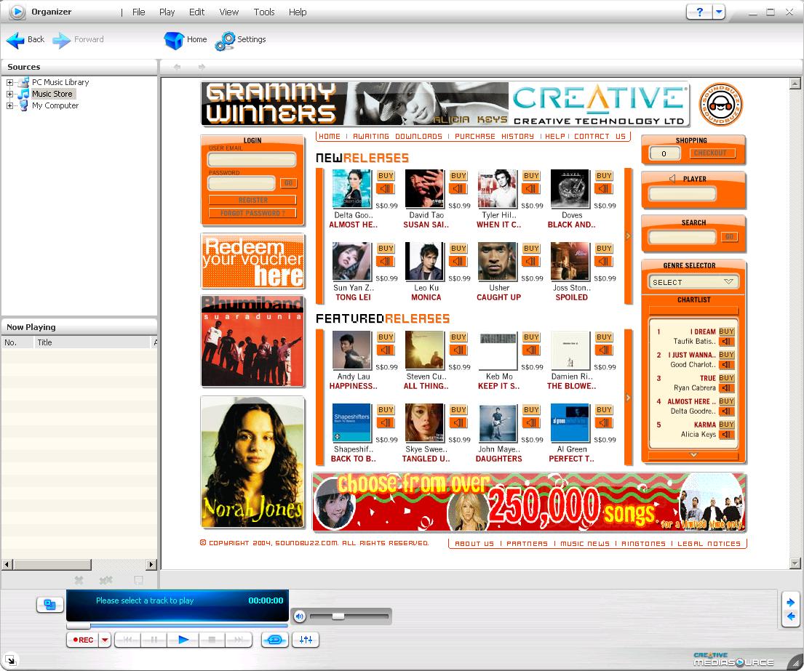Open the Genre Selector dropdown

pos(693,282)
